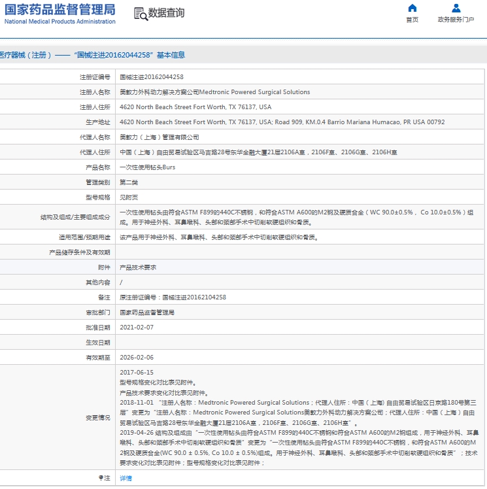The image size is (487, 489).
Task: Click the 2018-11-01 change record line
Action: [x=298, y=413]
